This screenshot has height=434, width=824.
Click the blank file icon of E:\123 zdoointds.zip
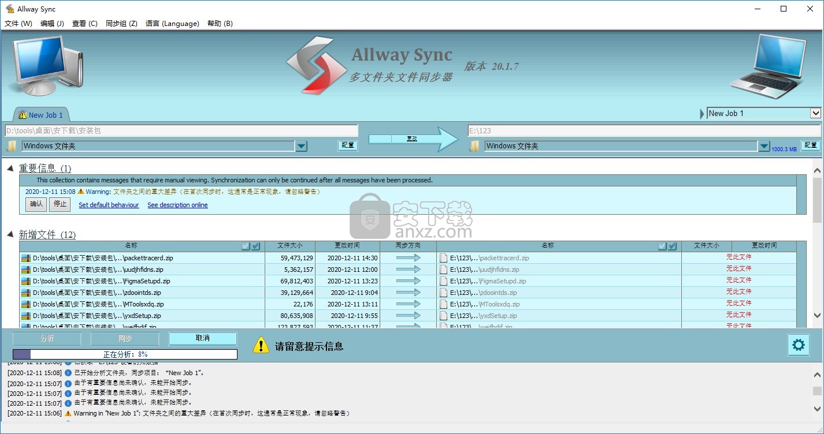pos(443,293)
